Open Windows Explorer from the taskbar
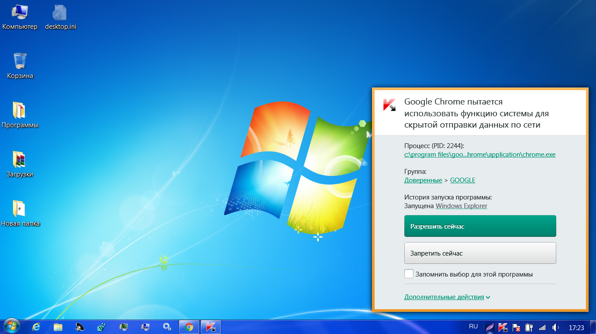 (x=58, y=327)
